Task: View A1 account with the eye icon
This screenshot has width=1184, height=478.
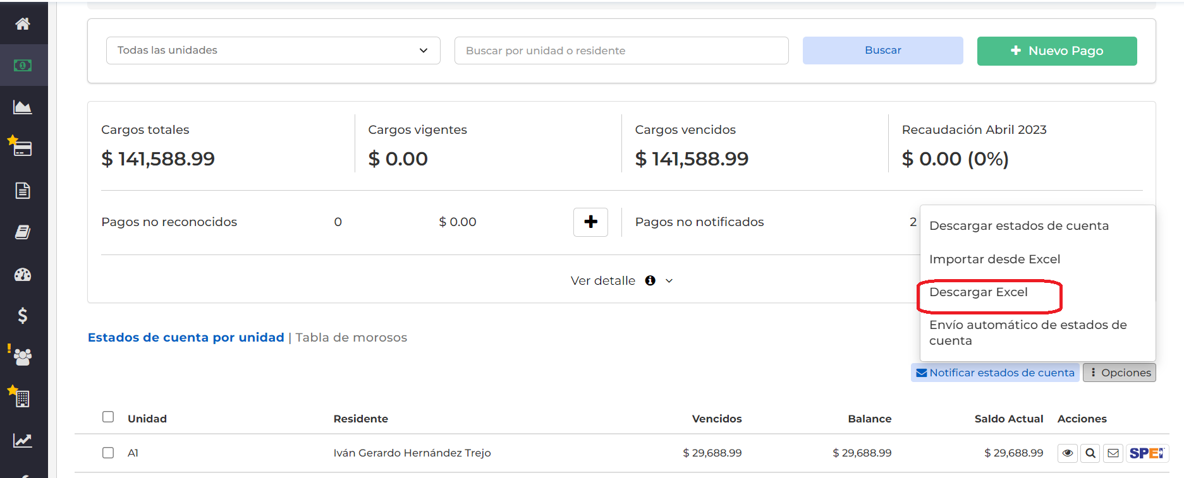Action: 1068,453
